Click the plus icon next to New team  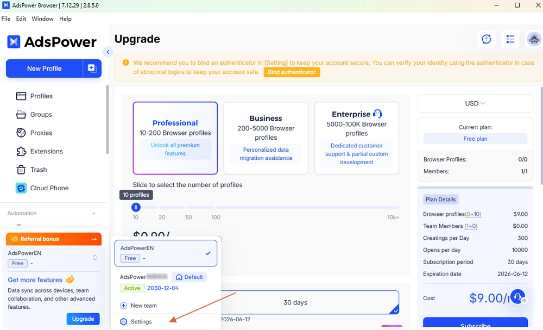[x=123, y=306]
